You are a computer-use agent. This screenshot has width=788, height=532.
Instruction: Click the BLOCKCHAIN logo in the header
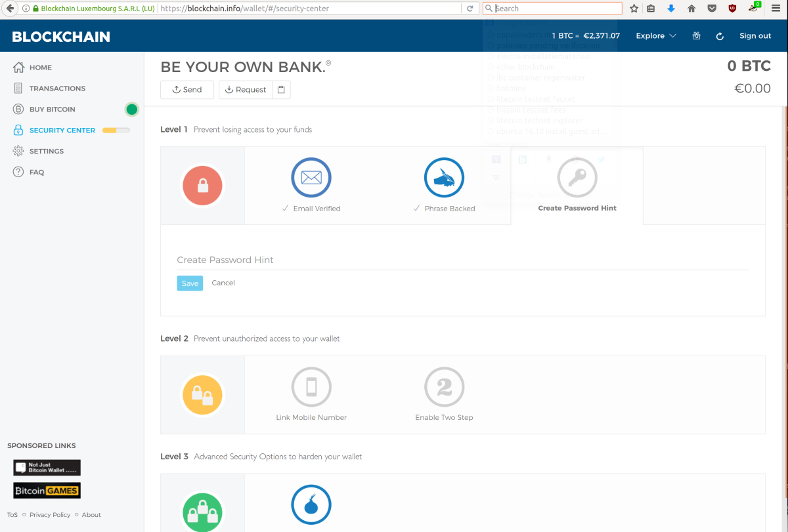point(60,36)
